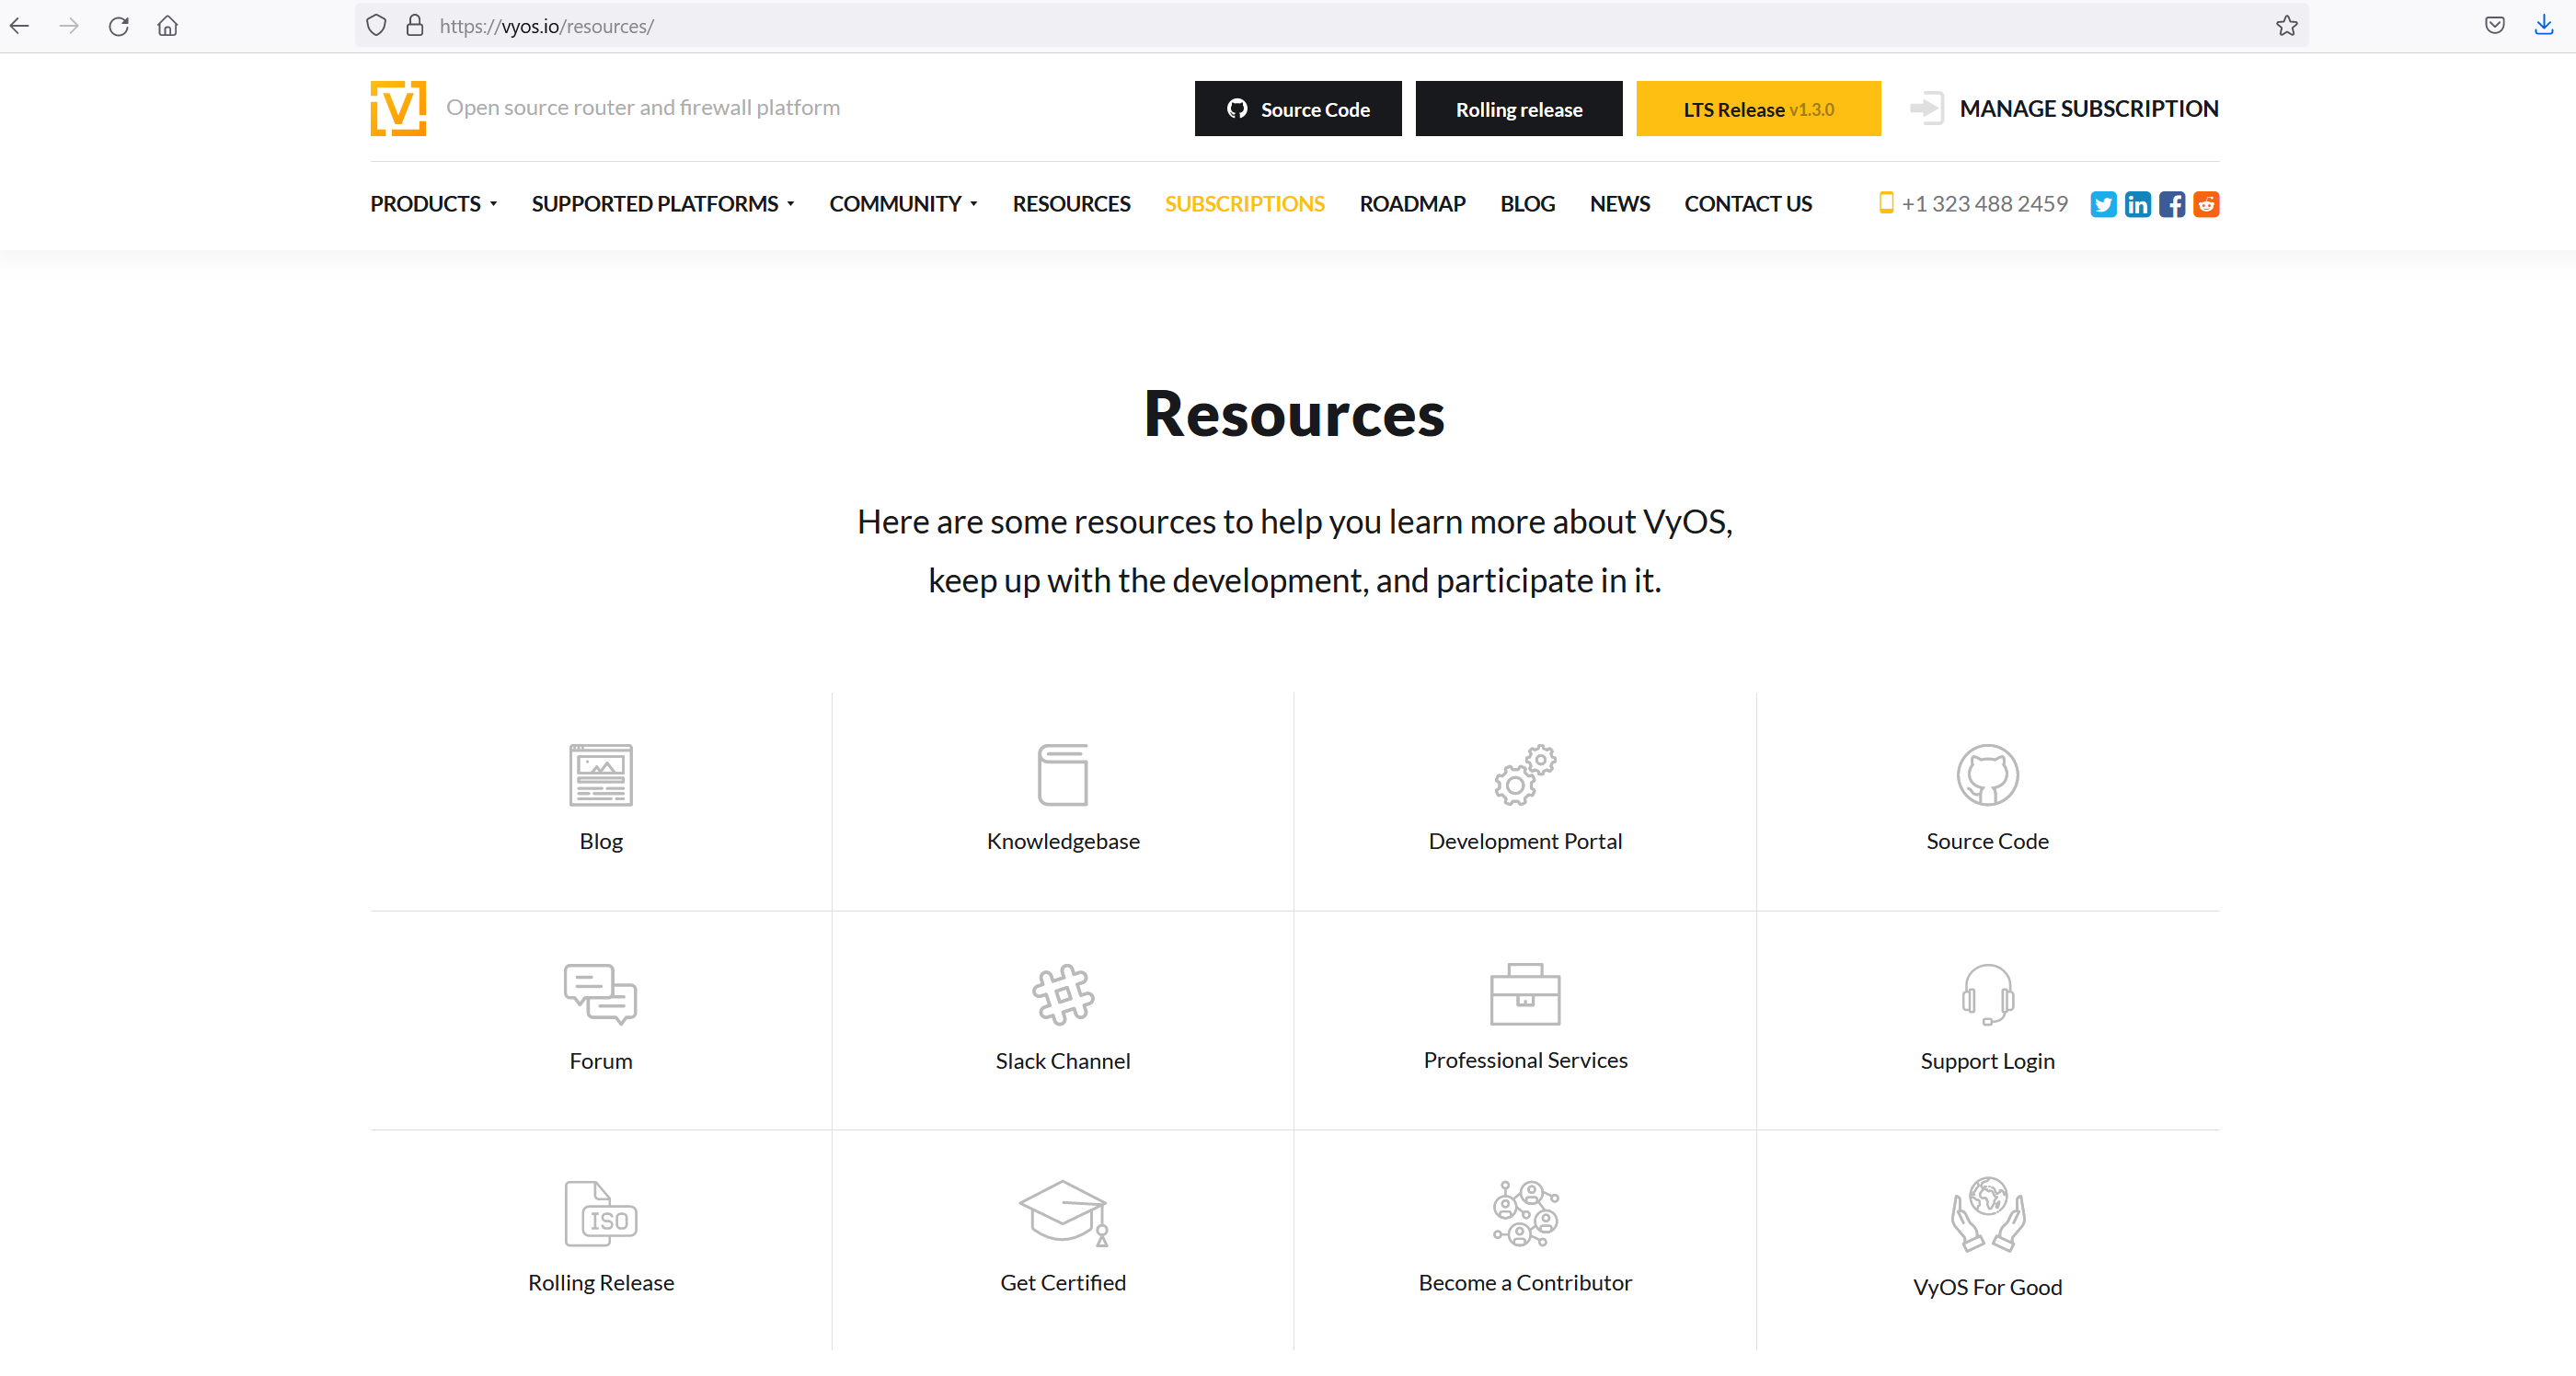Click the Knowledgebase text link
Viewport: 2576px width, 1376px height.
pyautogui.click(x=1062, y=841)
